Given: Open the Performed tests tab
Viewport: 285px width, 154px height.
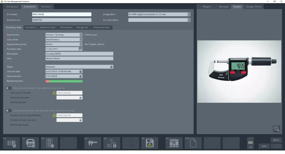Looking at the screenshot, I should (101, 28).
